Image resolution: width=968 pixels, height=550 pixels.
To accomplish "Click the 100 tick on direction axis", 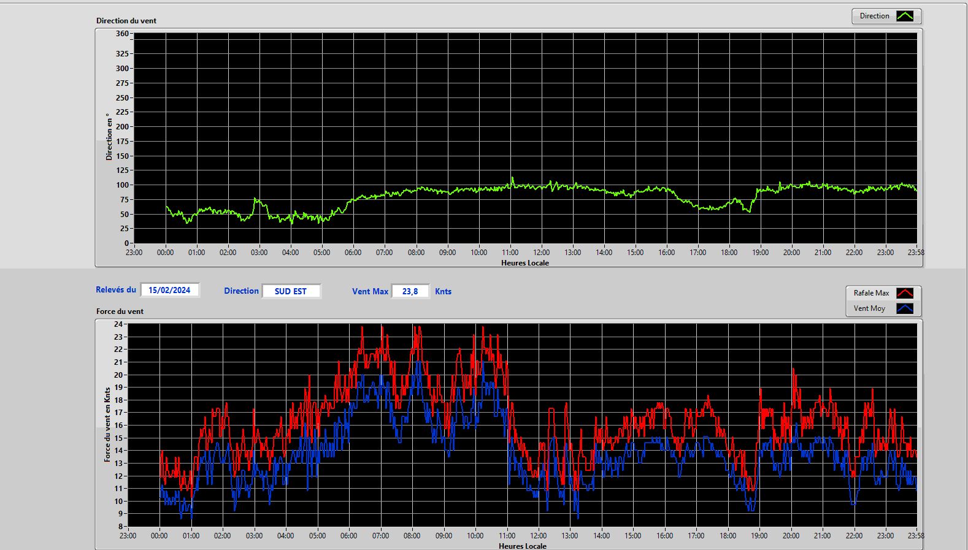I will click(122, 185).
